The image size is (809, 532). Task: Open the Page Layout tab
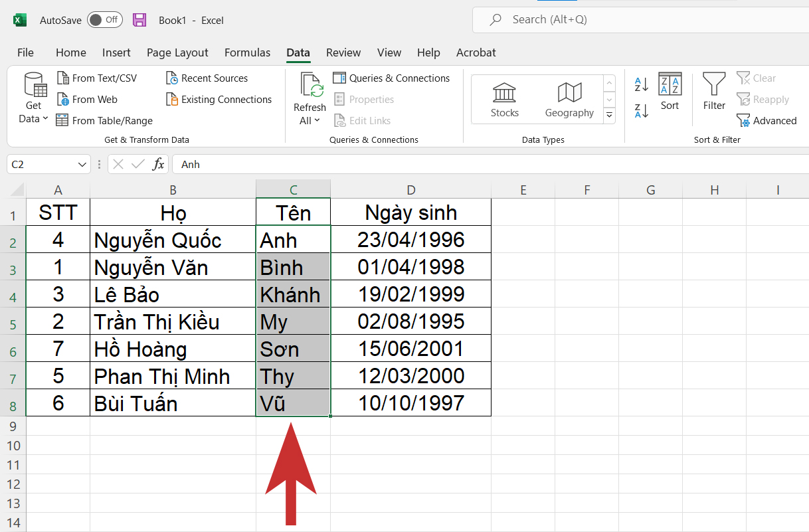coord(177,52)
